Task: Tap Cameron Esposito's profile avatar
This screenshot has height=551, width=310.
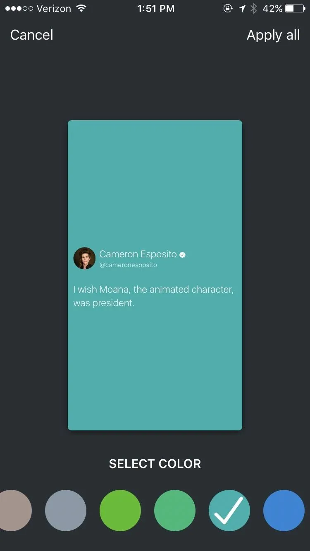Action: point(84,259)
